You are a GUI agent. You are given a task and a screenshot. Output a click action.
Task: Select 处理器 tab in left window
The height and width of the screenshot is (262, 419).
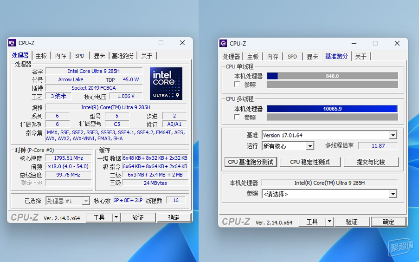(x=20, y=55)
